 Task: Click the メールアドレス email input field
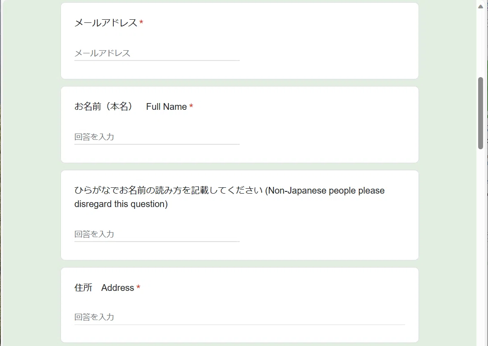[157, 53]
